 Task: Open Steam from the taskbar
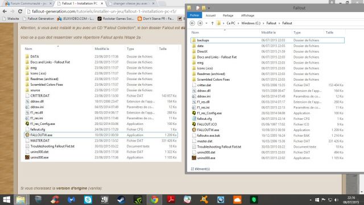click(x=121, y=200)
